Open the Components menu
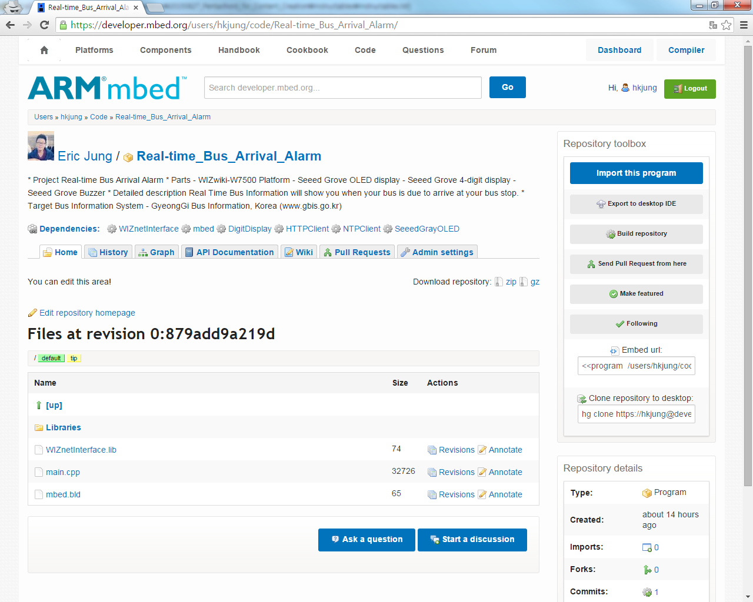Screen dimensions: 753x602 pos(166,50)
